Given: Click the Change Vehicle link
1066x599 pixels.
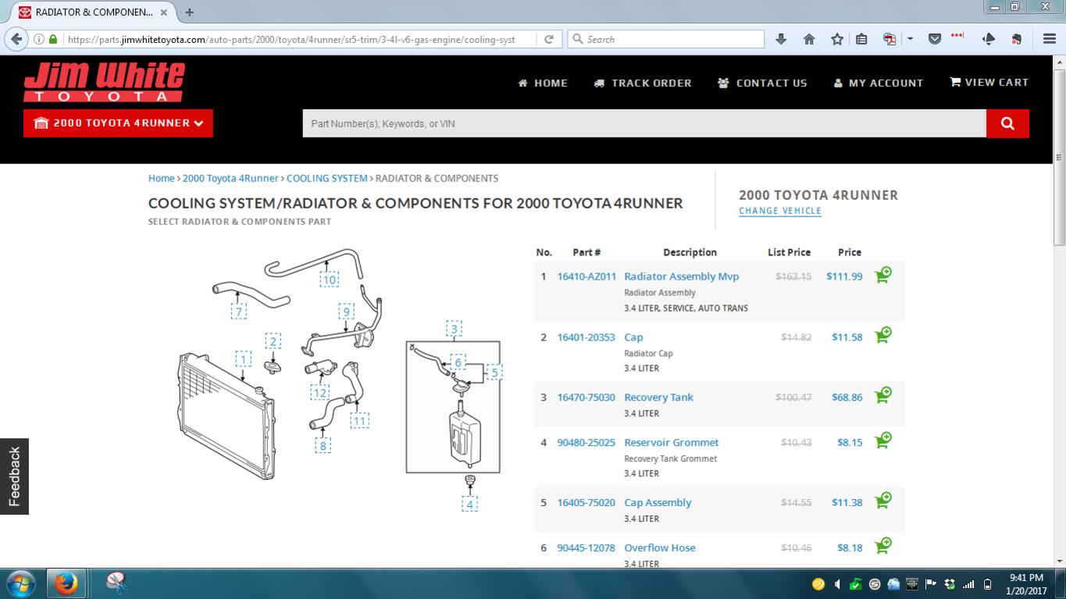Looking at the screenshot, I should 780,211.
